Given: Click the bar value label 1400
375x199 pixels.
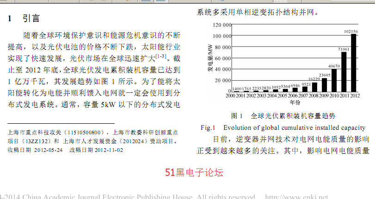Looking at the screenshot, I should point(237,89).
